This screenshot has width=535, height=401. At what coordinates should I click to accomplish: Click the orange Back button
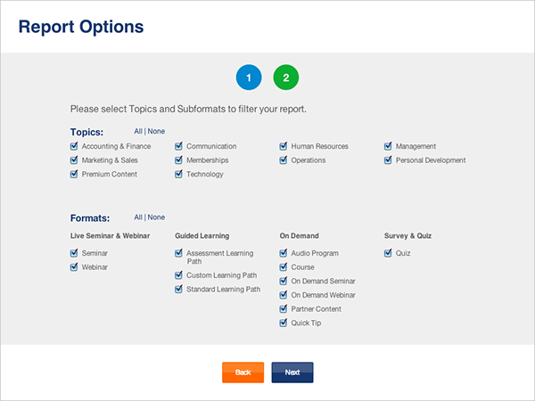243,372
